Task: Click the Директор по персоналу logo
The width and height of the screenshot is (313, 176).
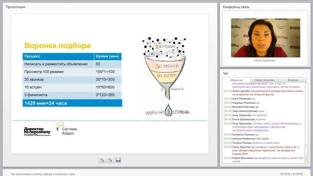Action: (37, 132)
